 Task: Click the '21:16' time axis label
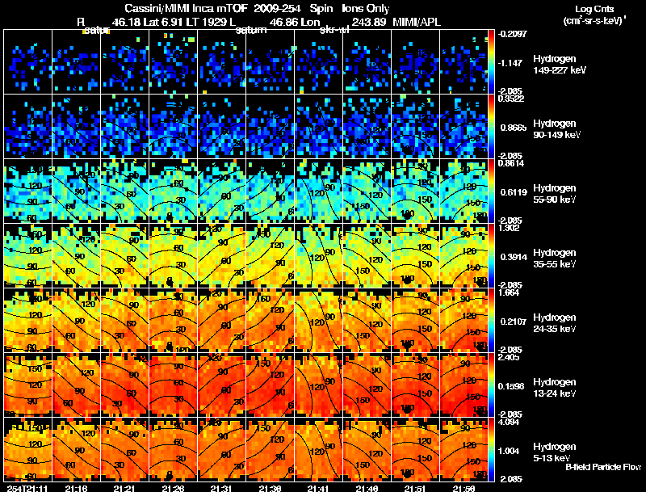point(76,488)
